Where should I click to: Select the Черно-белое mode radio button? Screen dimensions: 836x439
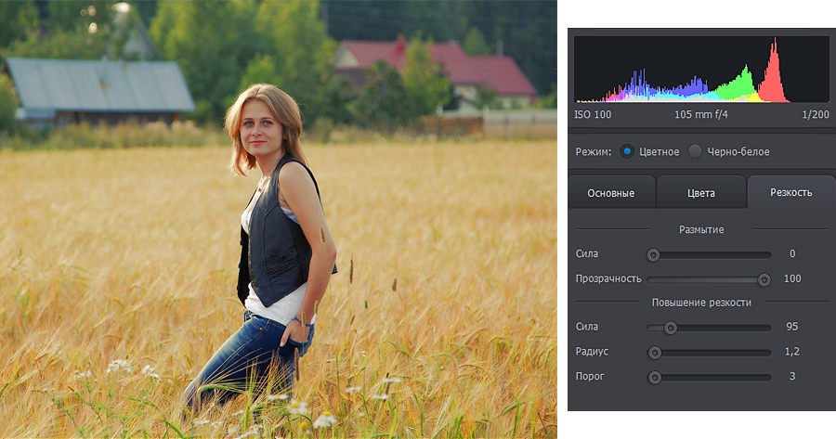pyautogui.click(x=695, y=151)
